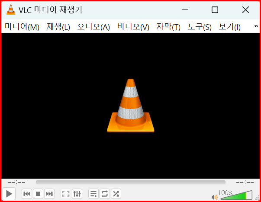261x202 pixels.
Task: Open extended settings and effects panel
Action: [x=77, y=194]
